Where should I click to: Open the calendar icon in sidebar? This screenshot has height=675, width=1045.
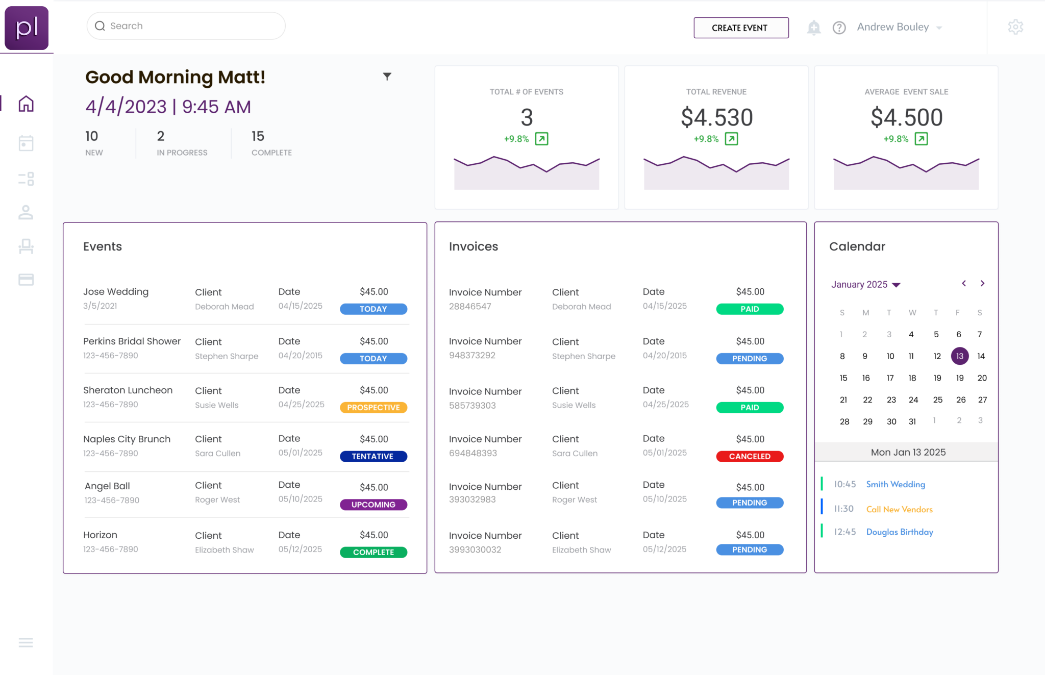tap(26, 143)
